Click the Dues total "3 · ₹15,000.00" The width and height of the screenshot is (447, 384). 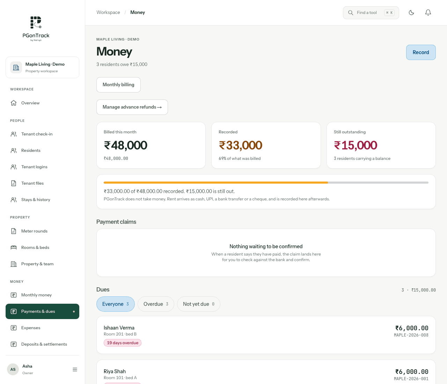pos(419,290)
